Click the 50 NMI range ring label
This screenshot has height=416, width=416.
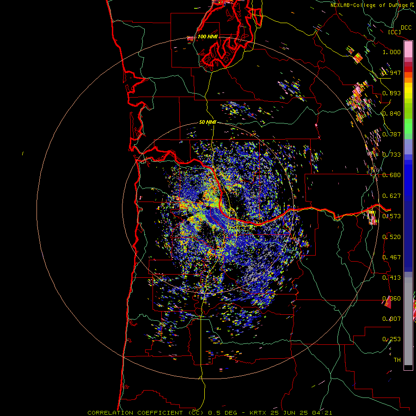(x=208, y=122)
